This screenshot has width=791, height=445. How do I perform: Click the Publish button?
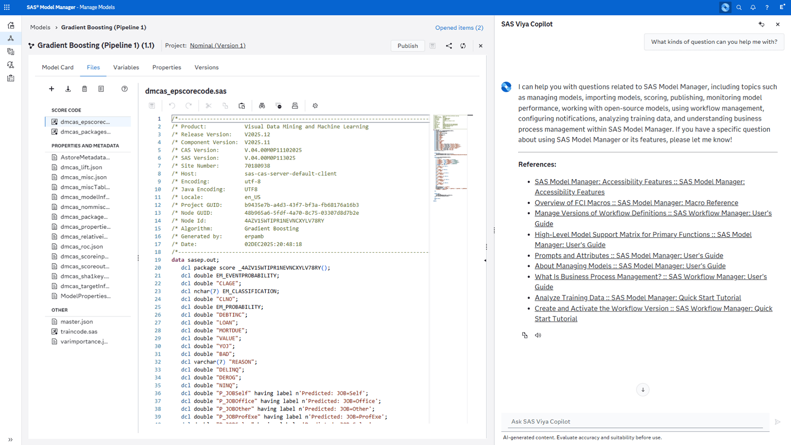coord(407,46)
